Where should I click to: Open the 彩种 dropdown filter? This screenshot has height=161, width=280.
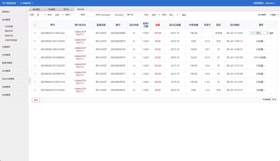pos(59,15)
